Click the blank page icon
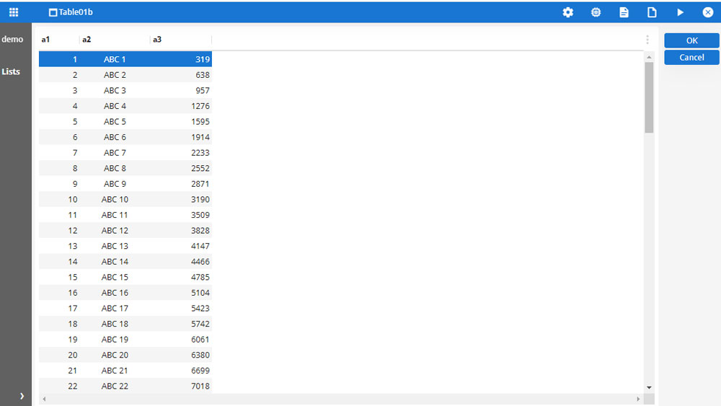 click(652, 12)
